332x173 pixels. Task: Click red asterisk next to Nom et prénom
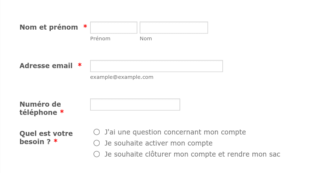coord(85,27)
